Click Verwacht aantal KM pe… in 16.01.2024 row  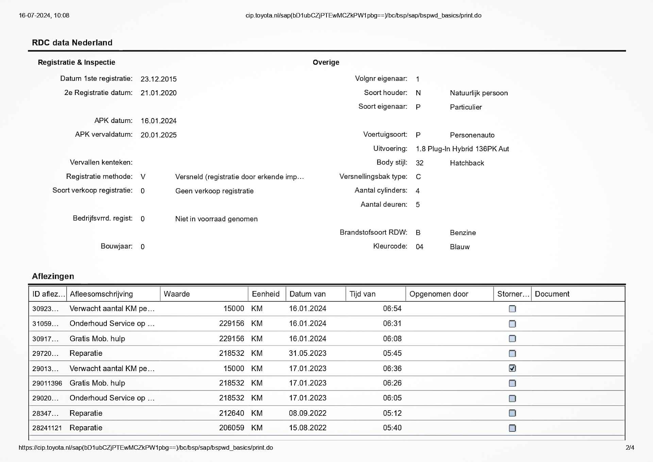[x=112, y=309]
